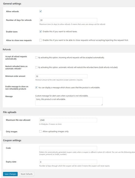This screenshot has width=135, height=178.
Task: Enable Allow to close new requests
Action: click(x=41, y=40)
